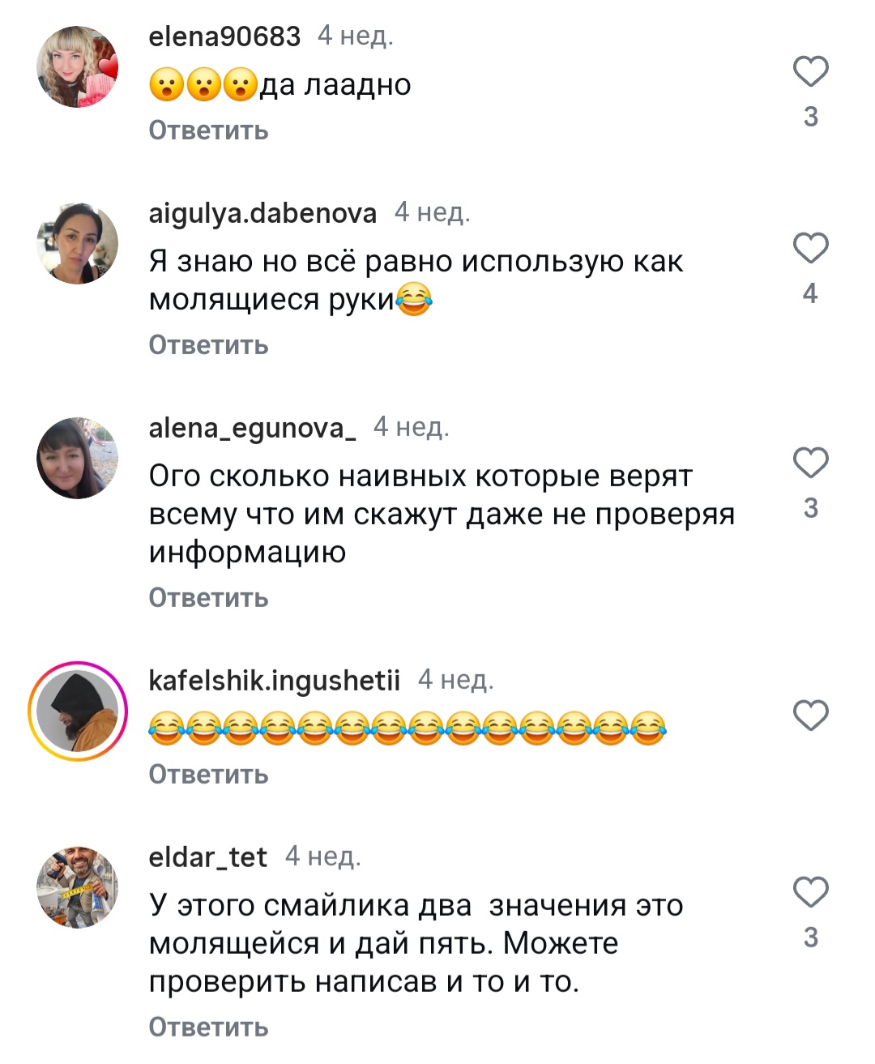Reply to alena_egunova_'s comment

point(208,598)
